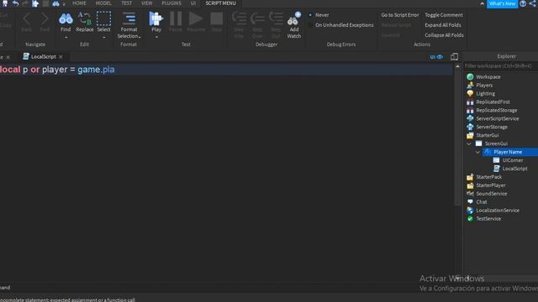Open the VIEW ribbon tab
This screenshot has width=538, height=302.
click(x=146, y=3)
